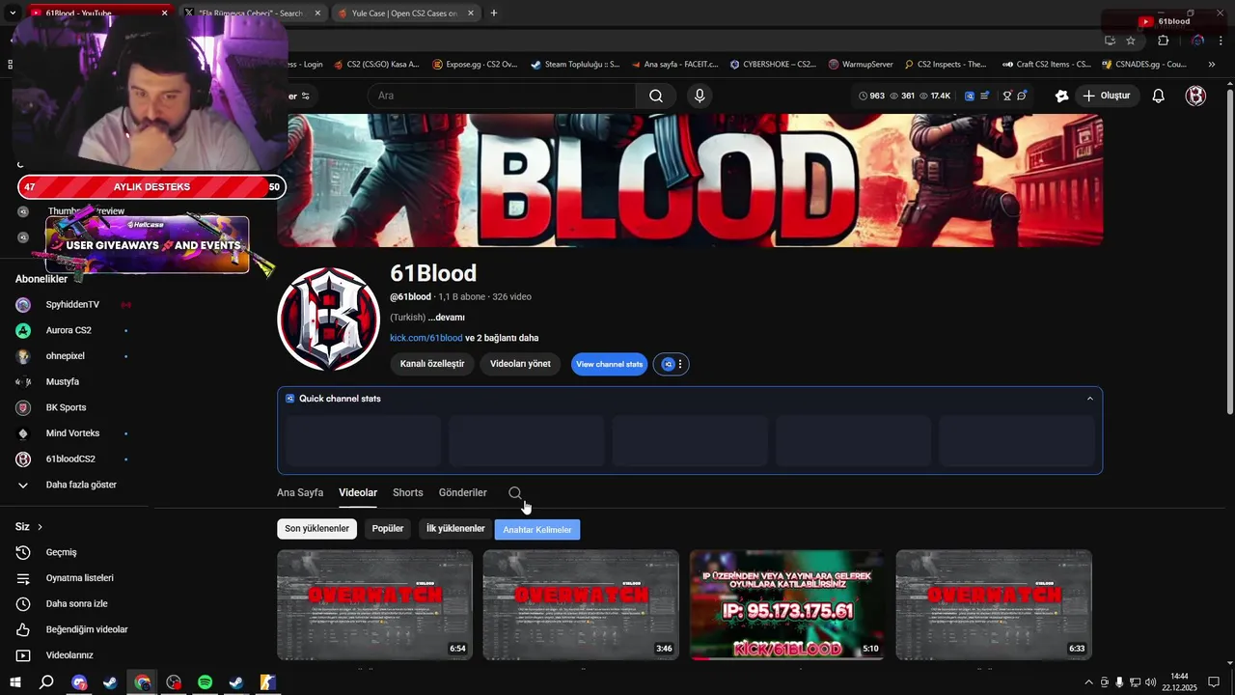Switch to the X search browser tab

tap(252, 14)
